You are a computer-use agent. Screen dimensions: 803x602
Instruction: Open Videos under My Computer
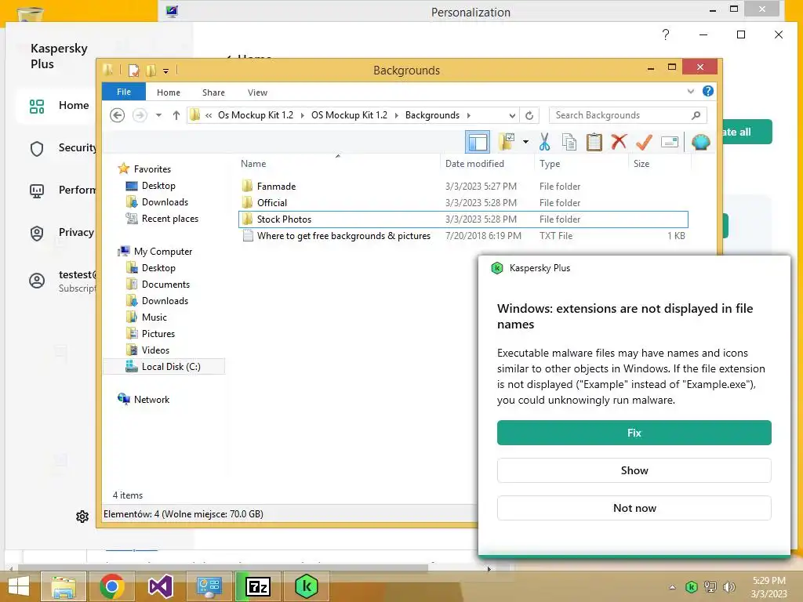155,350
